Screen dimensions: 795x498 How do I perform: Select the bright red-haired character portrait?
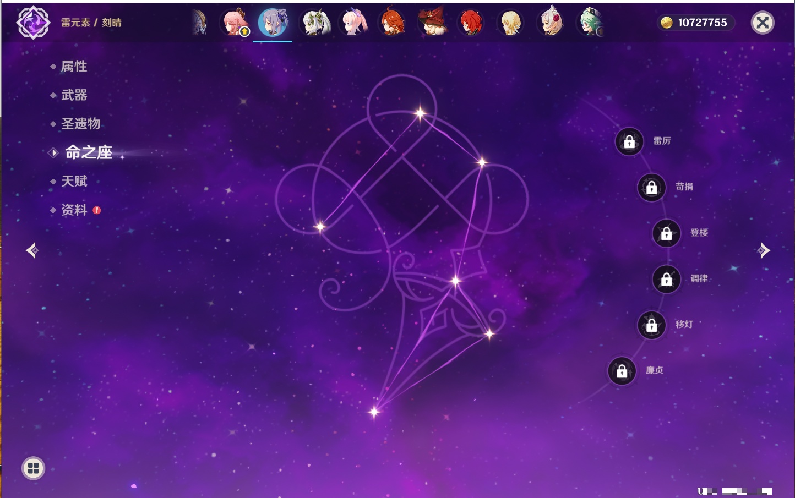pyautogui.click(x=471, y=23)
